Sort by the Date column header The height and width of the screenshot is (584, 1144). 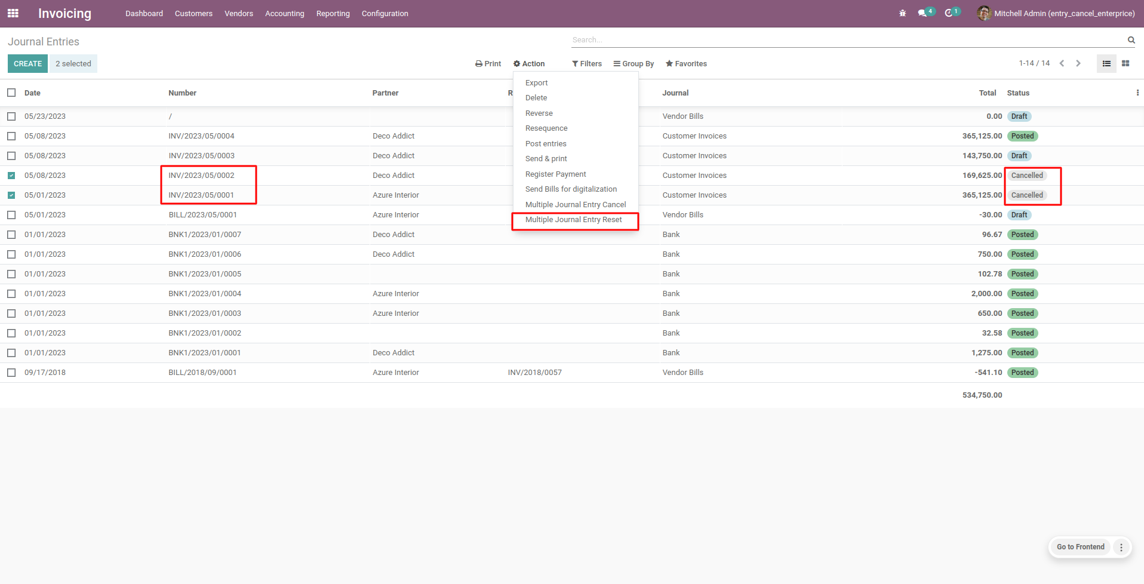click(32, 93)
